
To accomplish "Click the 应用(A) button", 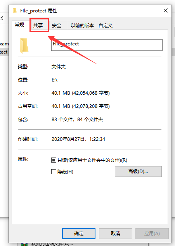I will tap(152, 234).
